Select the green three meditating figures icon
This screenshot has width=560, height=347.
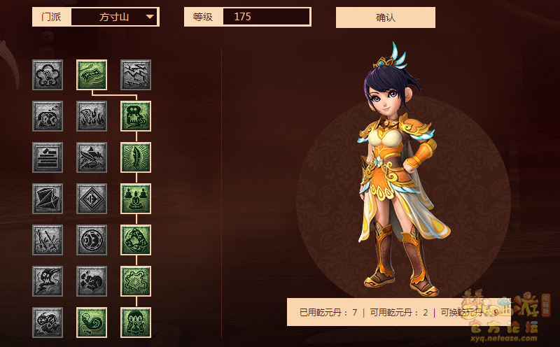(x=136, y=199)
